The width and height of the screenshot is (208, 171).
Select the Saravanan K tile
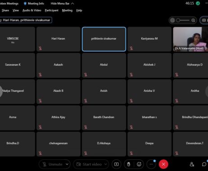tap(18, 65)
